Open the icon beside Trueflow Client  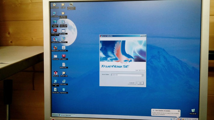(x=63, y=40)
